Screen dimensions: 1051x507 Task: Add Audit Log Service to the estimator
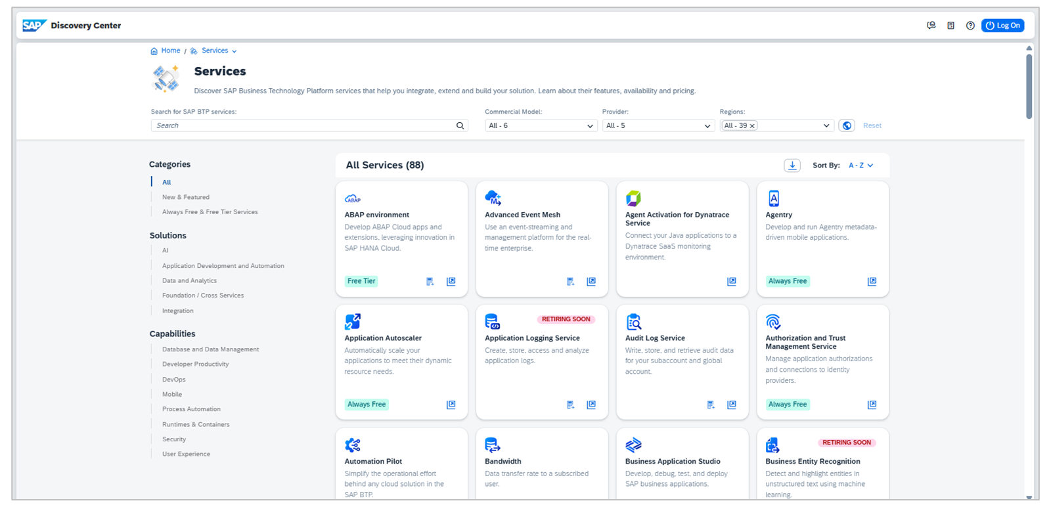click(711, 405)
